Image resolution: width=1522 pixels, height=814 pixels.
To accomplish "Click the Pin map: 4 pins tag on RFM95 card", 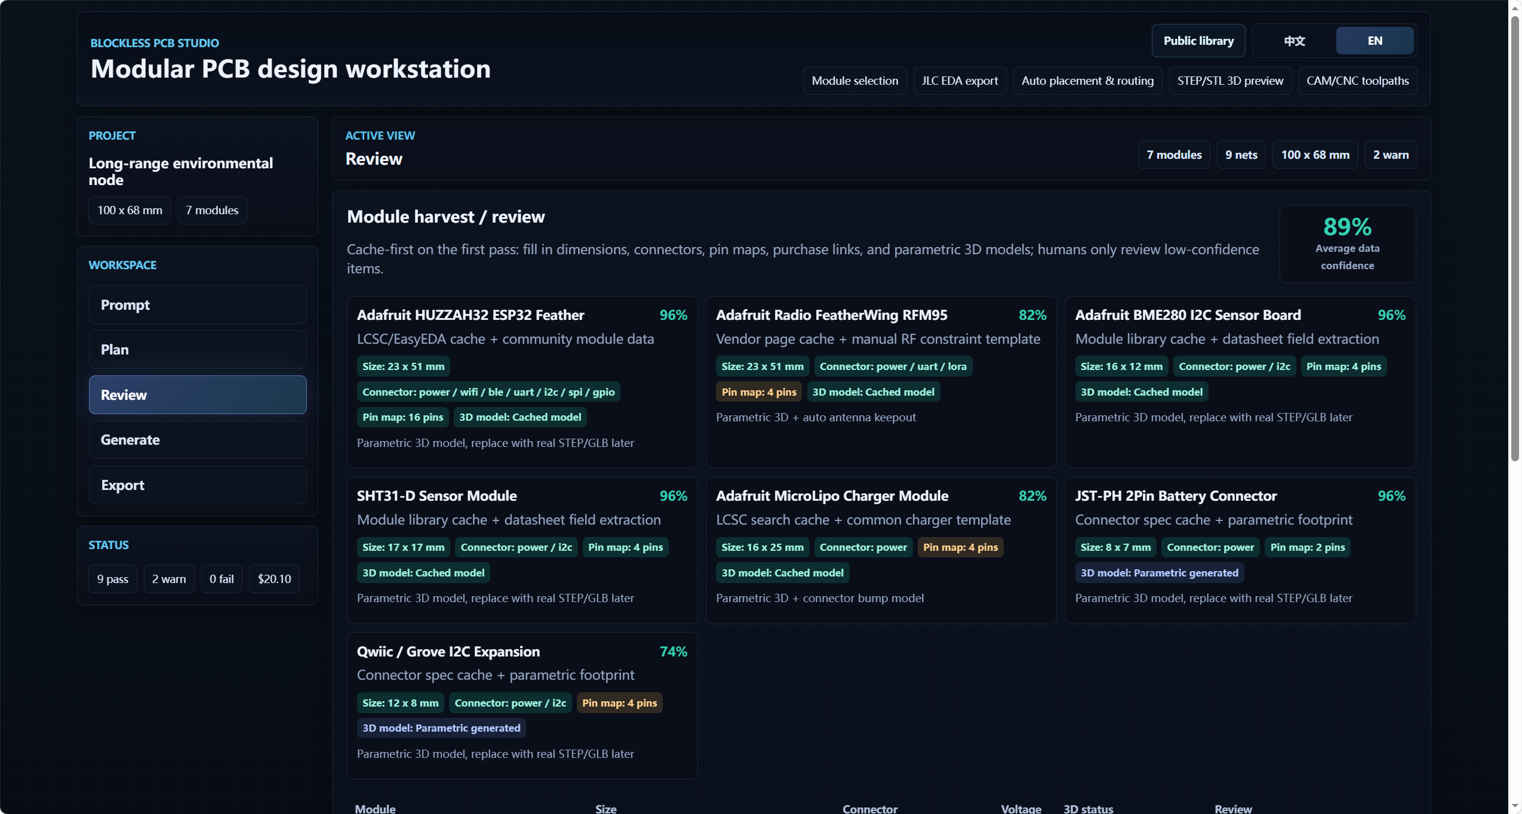I will (x=758, y=392).
